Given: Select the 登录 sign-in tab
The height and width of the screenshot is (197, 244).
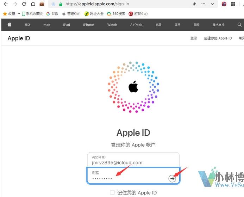Looking at the screenshot, I should point(194,38).
